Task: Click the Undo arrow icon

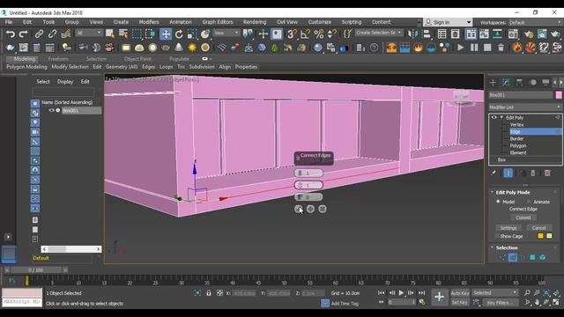Action: (x=10, y=34)
